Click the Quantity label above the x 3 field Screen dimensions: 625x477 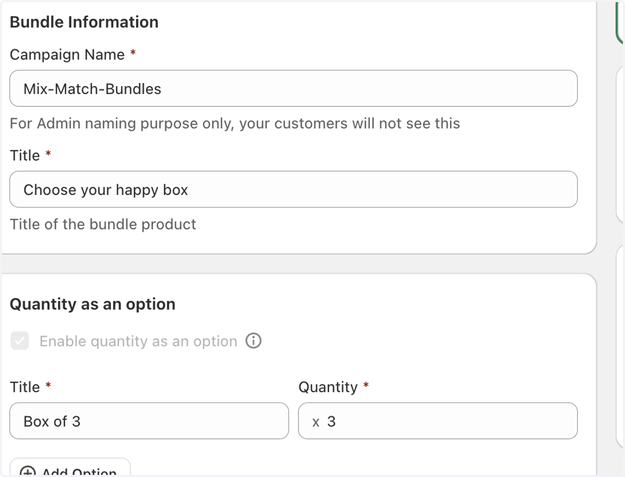[328, 387]
